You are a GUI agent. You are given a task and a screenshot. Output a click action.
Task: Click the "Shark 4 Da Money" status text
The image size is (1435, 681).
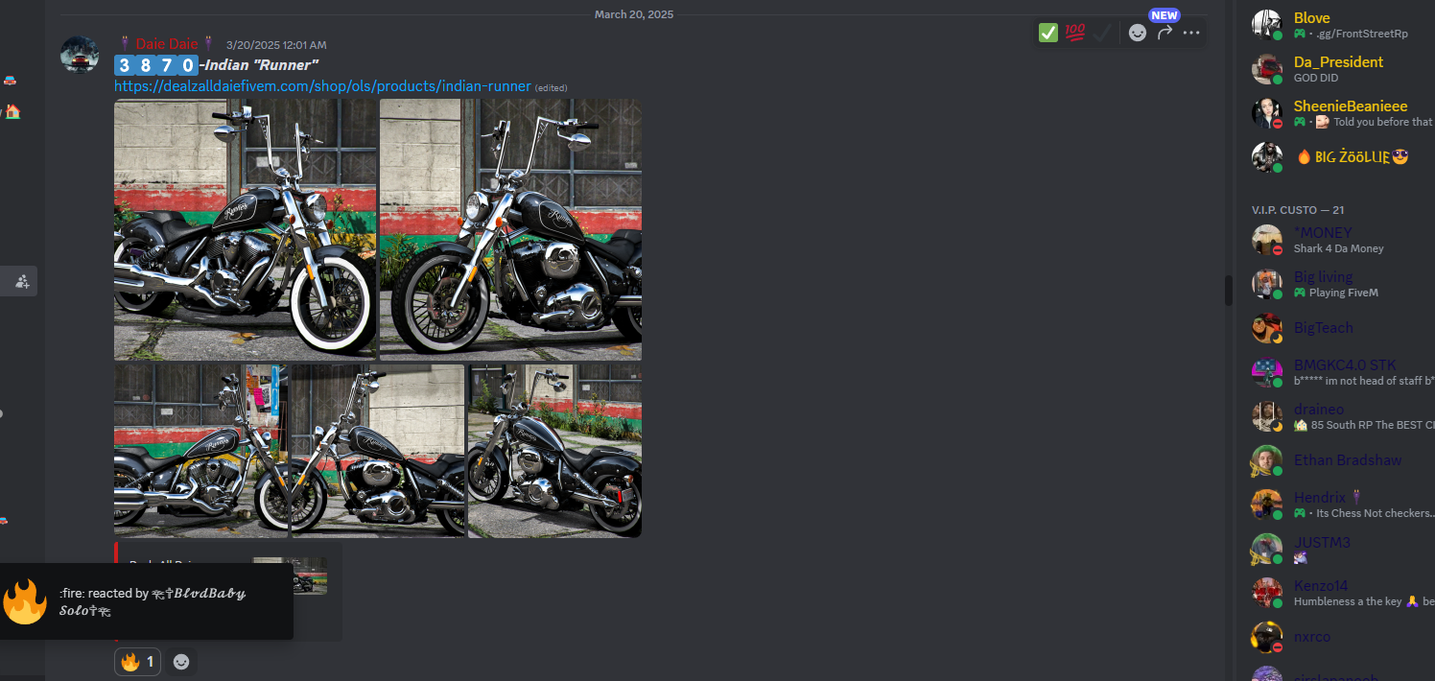(x=1339, y=248)
